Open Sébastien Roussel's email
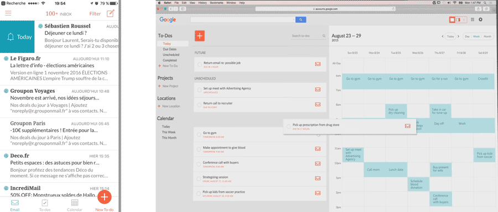 [x=77, y=37]
